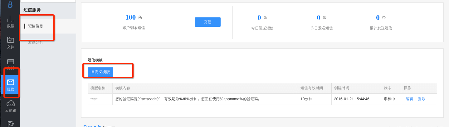Viewport: 449px width, 127px height.
Task: Click the Bmob footer logo
Action: pyautogui.click(x=92, y=126)
